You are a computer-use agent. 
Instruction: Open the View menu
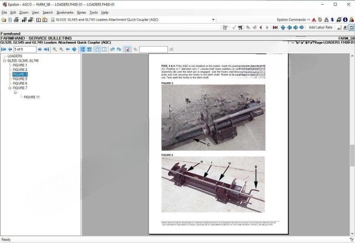[x=35, y=12]
